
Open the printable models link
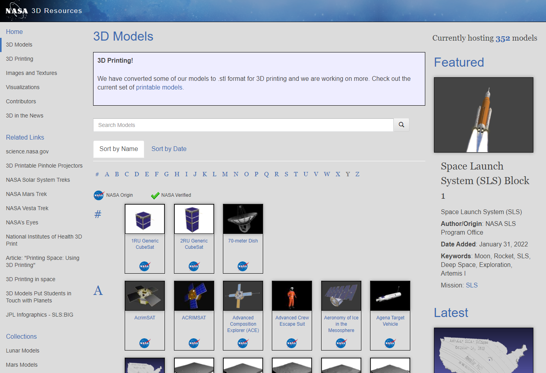159,87
